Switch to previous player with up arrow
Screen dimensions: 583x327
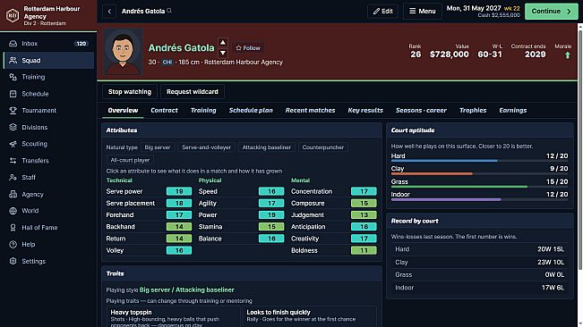coord(223,42)
